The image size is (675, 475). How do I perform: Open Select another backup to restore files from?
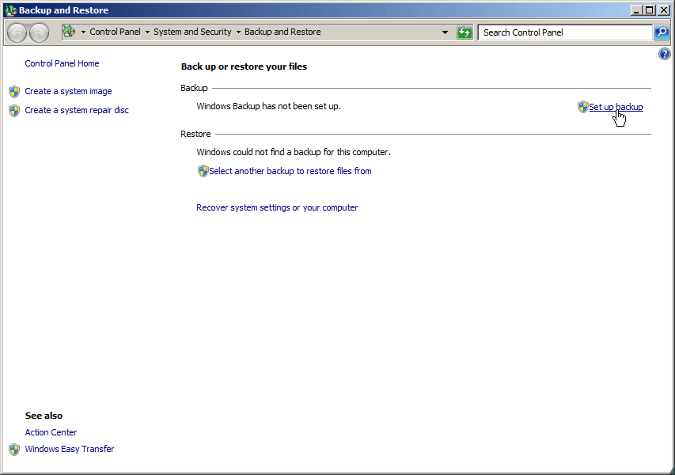[290, 171]
